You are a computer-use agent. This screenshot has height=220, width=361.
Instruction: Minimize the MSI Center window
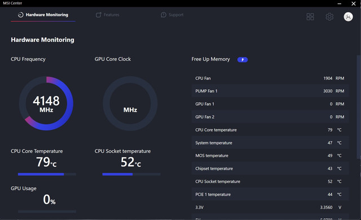tap(340, 3)
